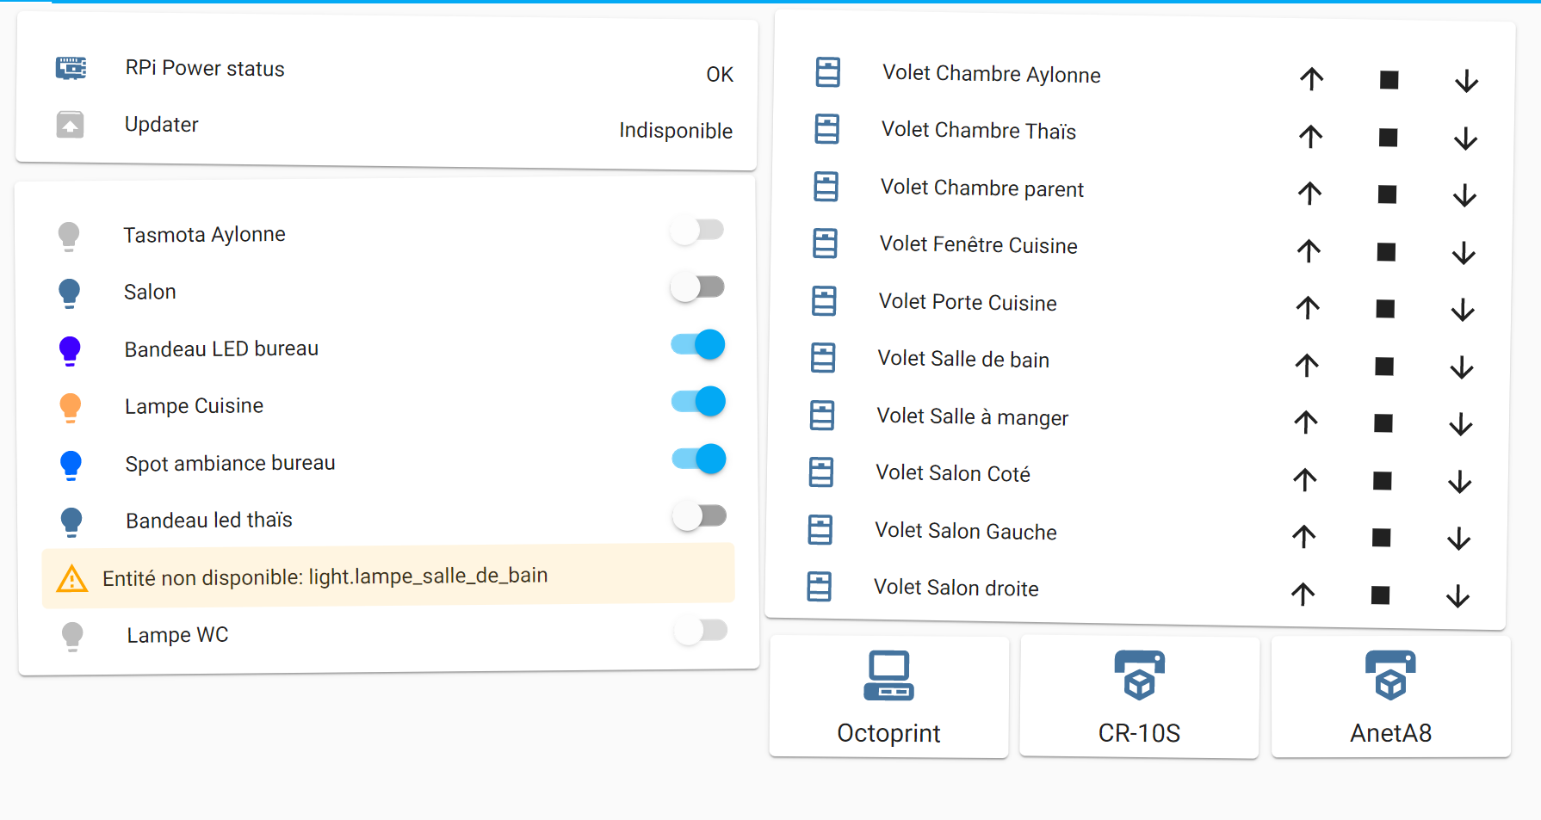This screenshot has width=1541, height=820.
Task: Lower Volet Porte Cuisine shutter
Action: pos(1463,310)
